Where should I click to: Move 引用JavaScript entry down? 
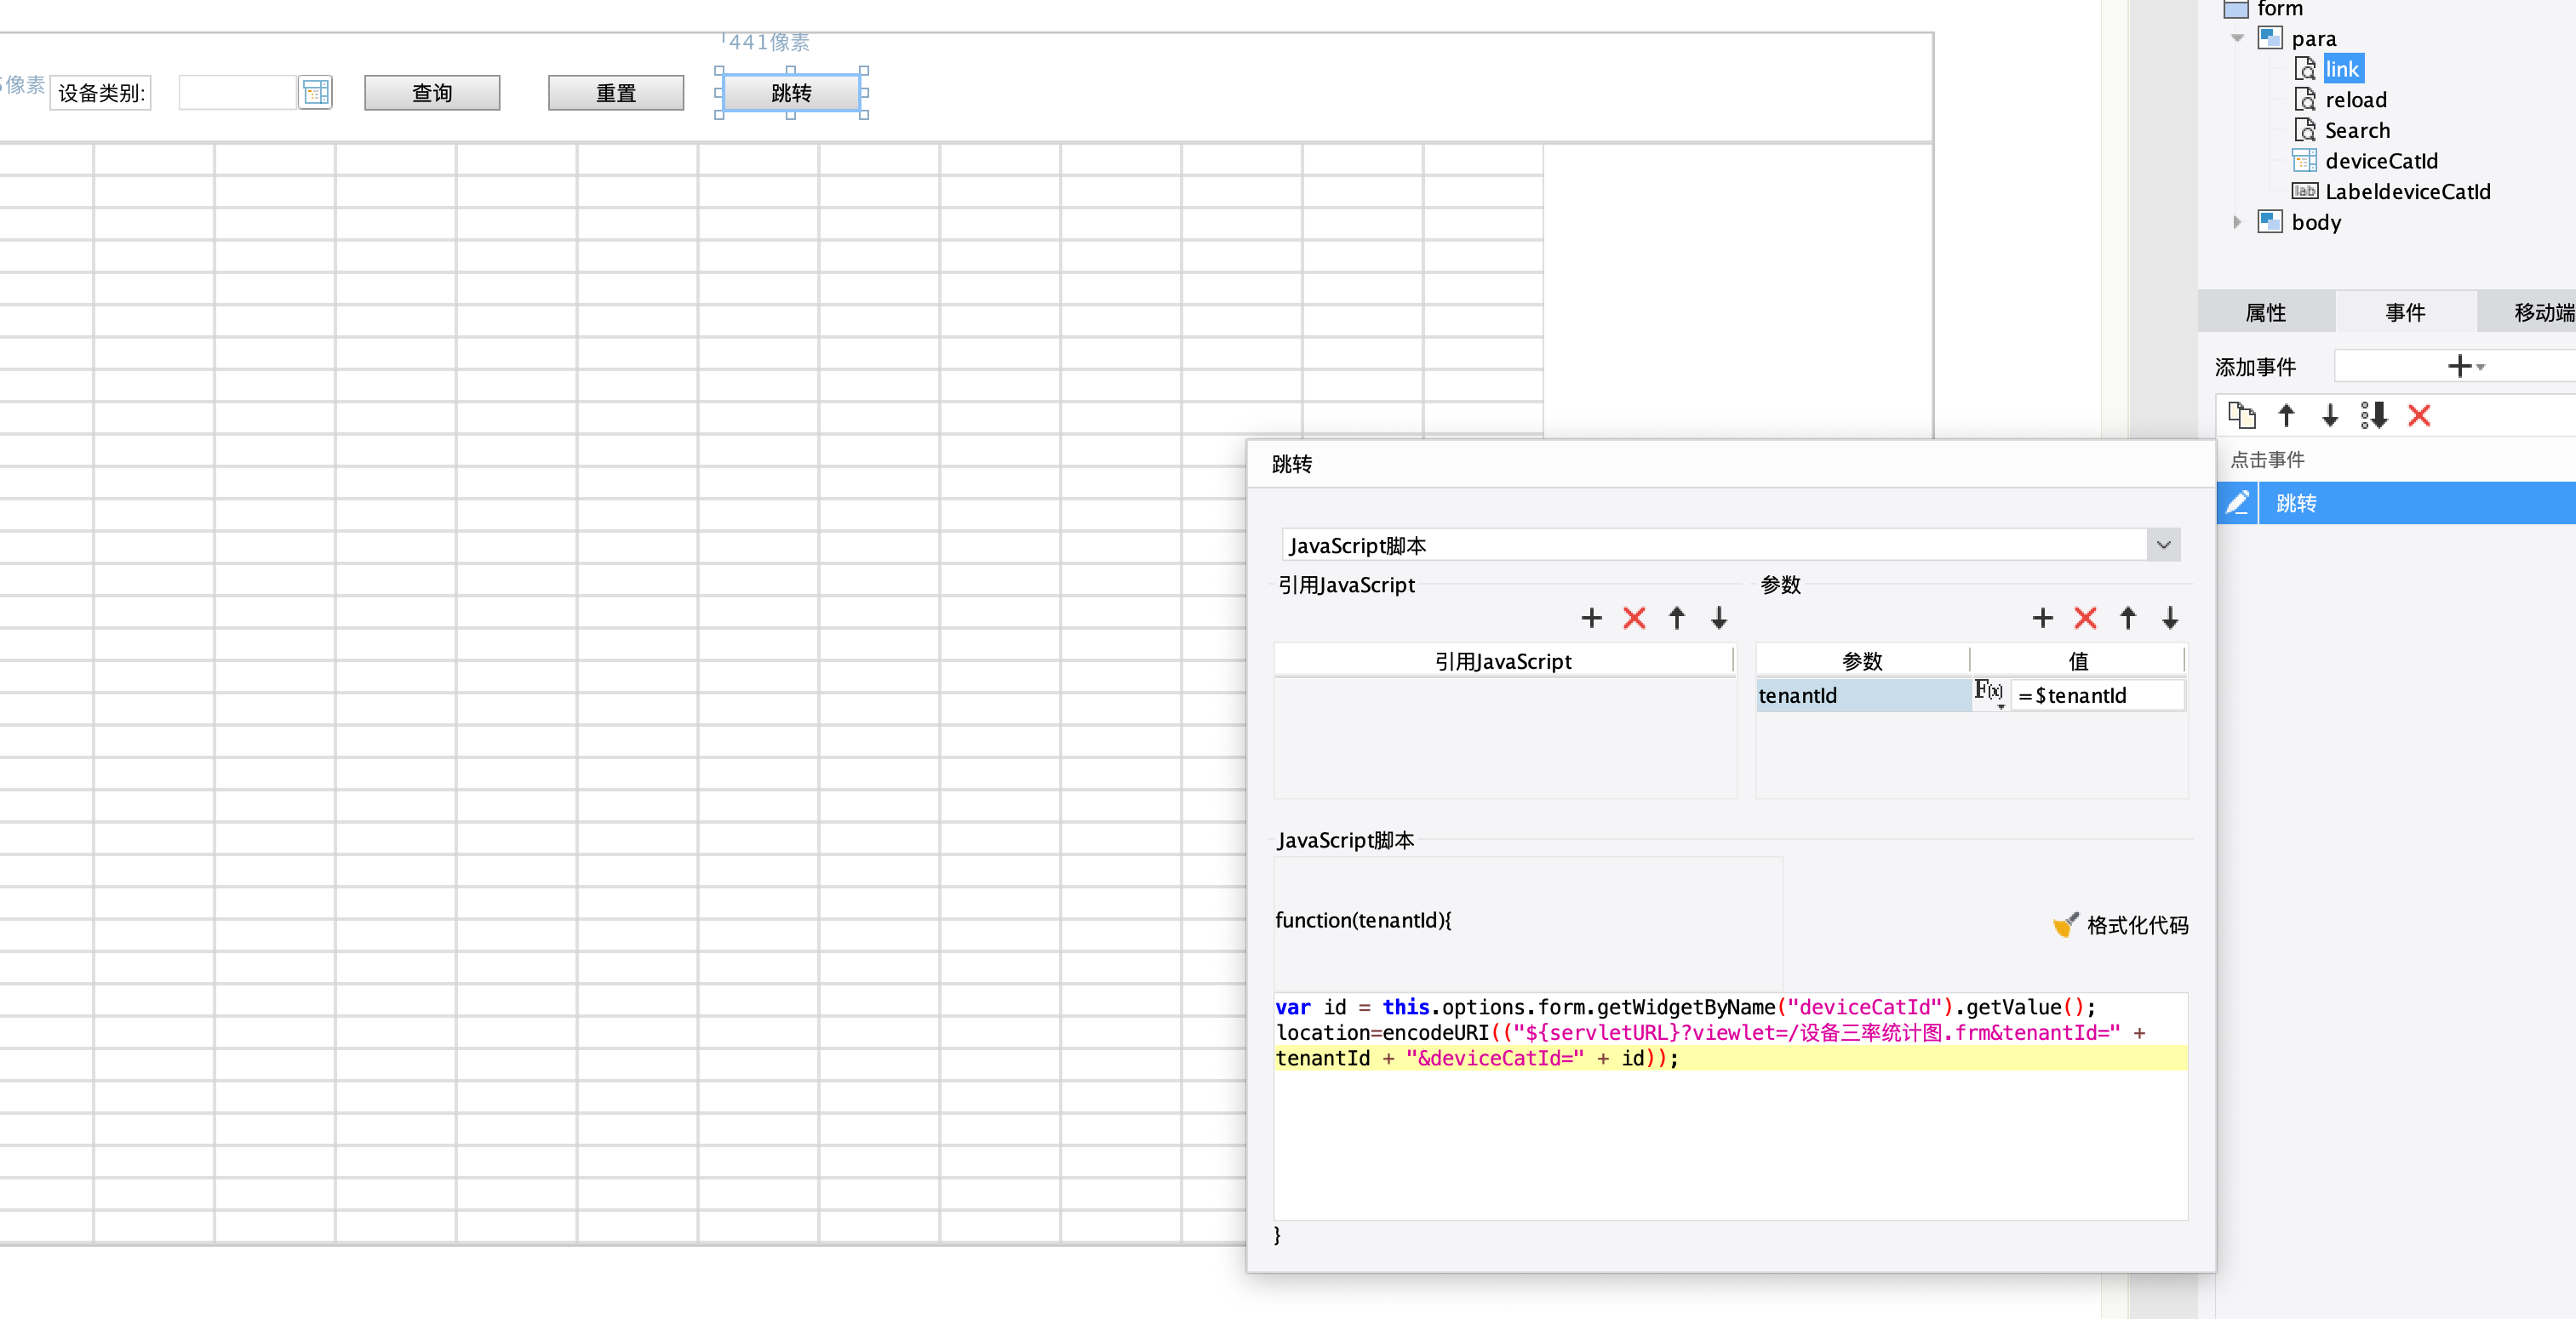click(x=1719, y=618)
